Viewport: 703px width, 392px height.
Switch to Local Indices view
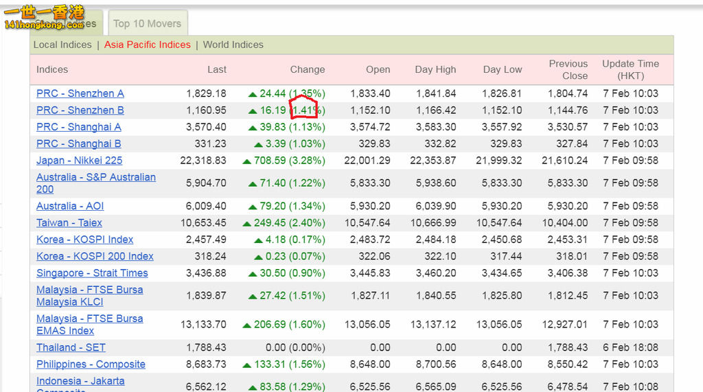(x=62, y=45)
